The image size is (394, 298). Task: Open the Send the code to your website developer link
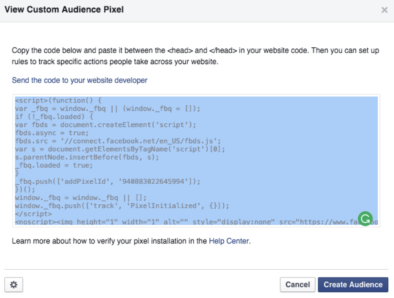79,80
